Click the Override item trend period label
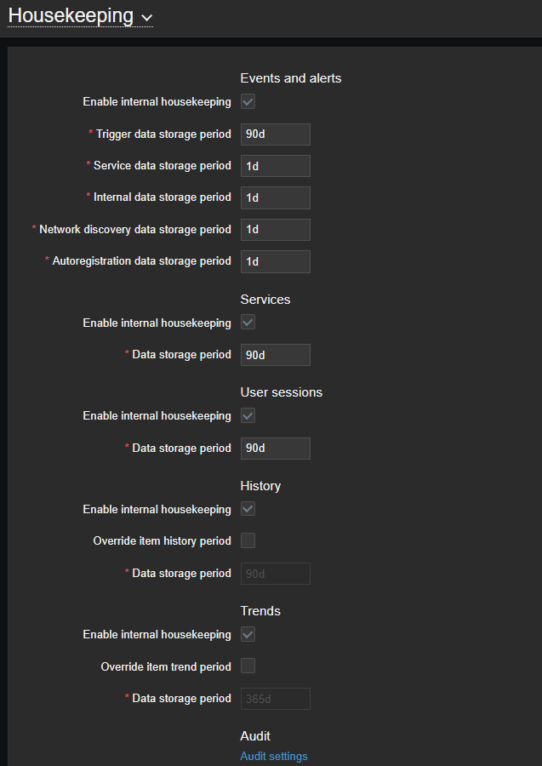The width and height of the screenshot is (542, 766). [166, 667]
